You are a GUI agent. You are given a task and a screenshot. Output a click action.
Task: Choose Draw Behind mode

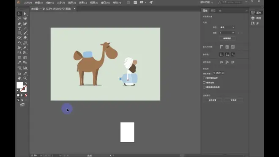(x=22, y=100)
